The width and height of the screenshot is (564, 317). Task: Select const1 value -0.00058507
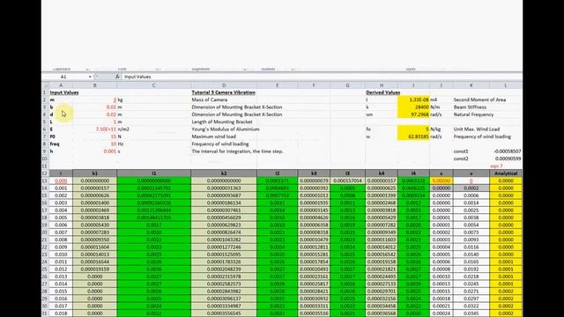[506, 151]
